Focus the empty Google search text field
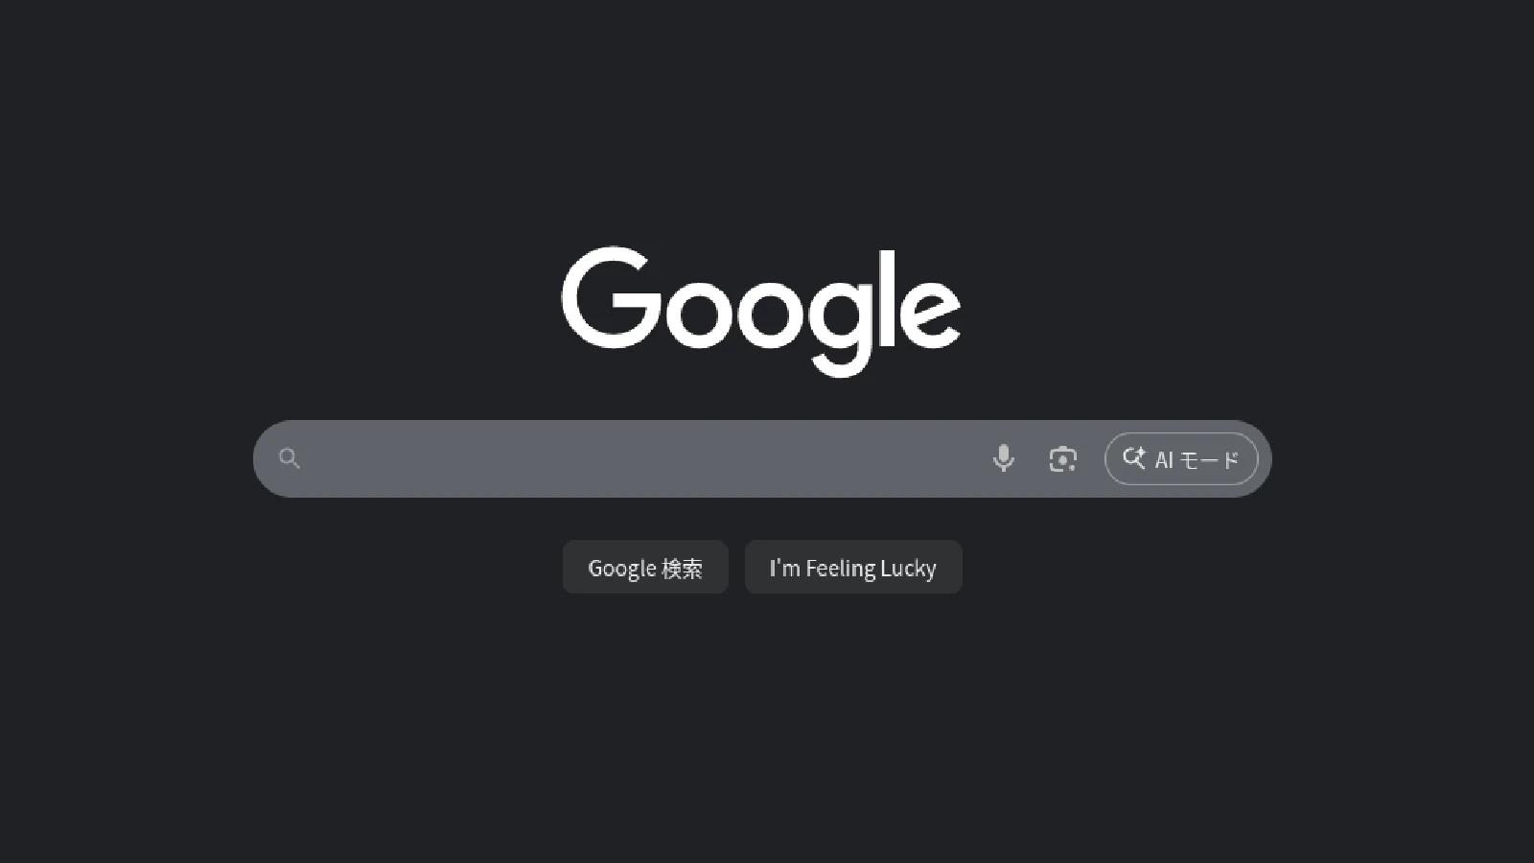The width and height of the screenshot is (1534, 863). [x=642, y=458]
